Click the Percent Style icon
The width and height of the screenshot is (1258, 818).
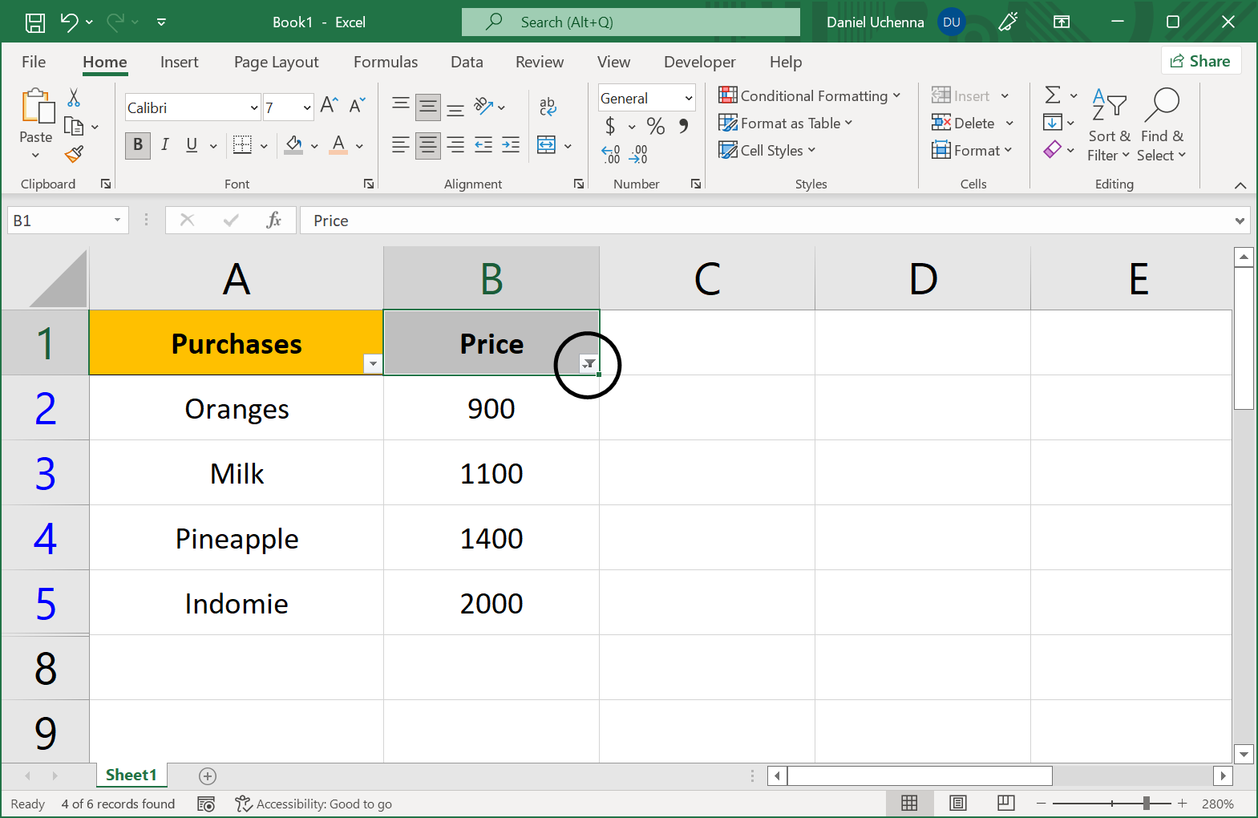click(655, 126)
